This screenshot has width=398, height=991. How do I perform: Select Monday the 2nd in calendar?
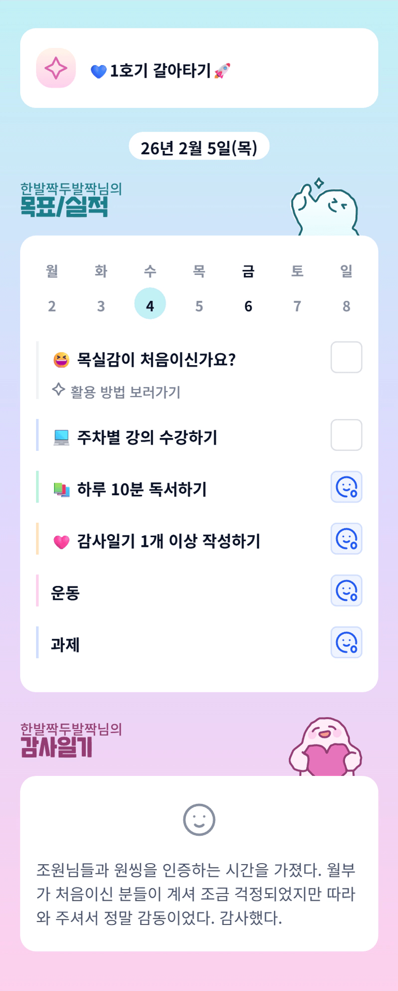(x=52, y=306)
